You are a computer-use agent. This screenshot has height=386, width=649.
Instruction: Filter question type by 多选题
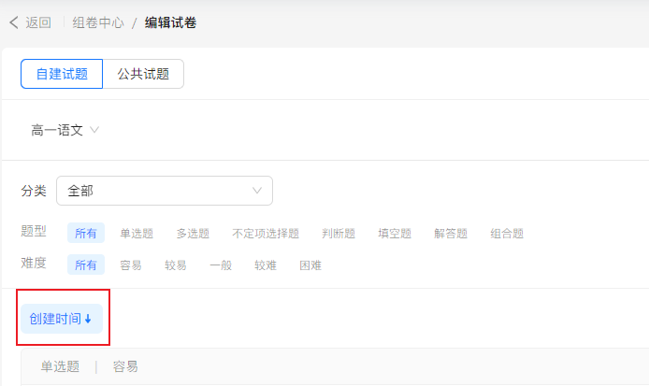pos(193,234)
